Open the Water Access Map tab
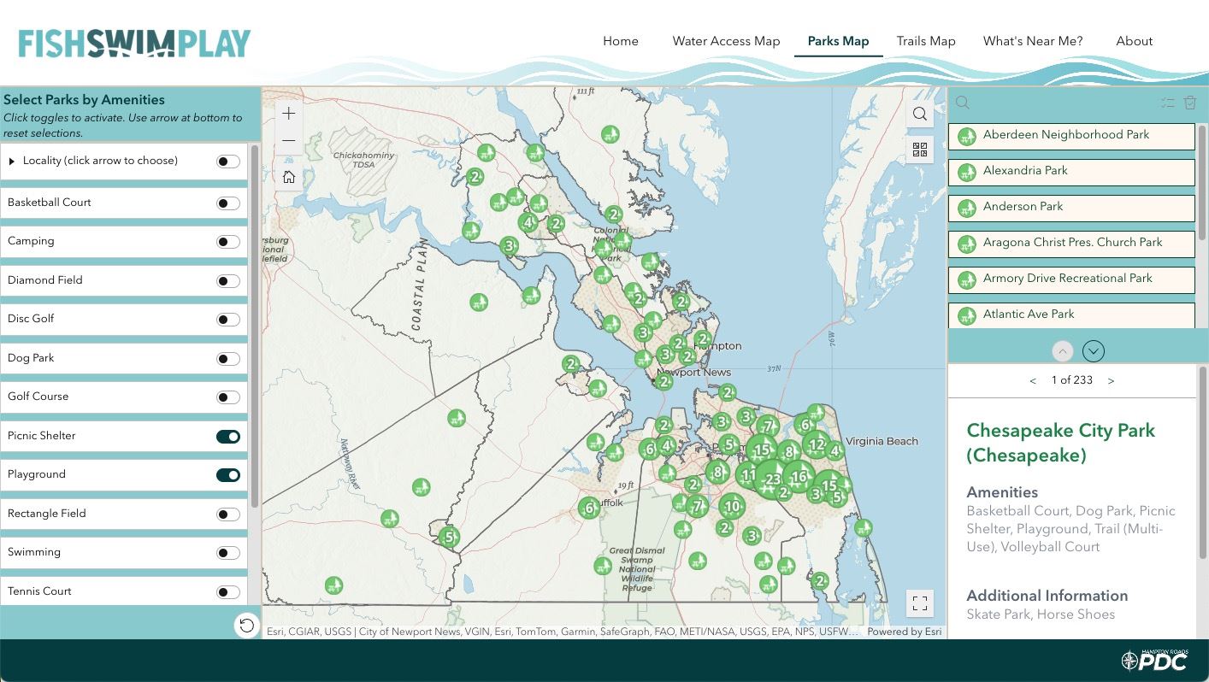This screenshot has width=1209, height=682. (x=726, y=41)
